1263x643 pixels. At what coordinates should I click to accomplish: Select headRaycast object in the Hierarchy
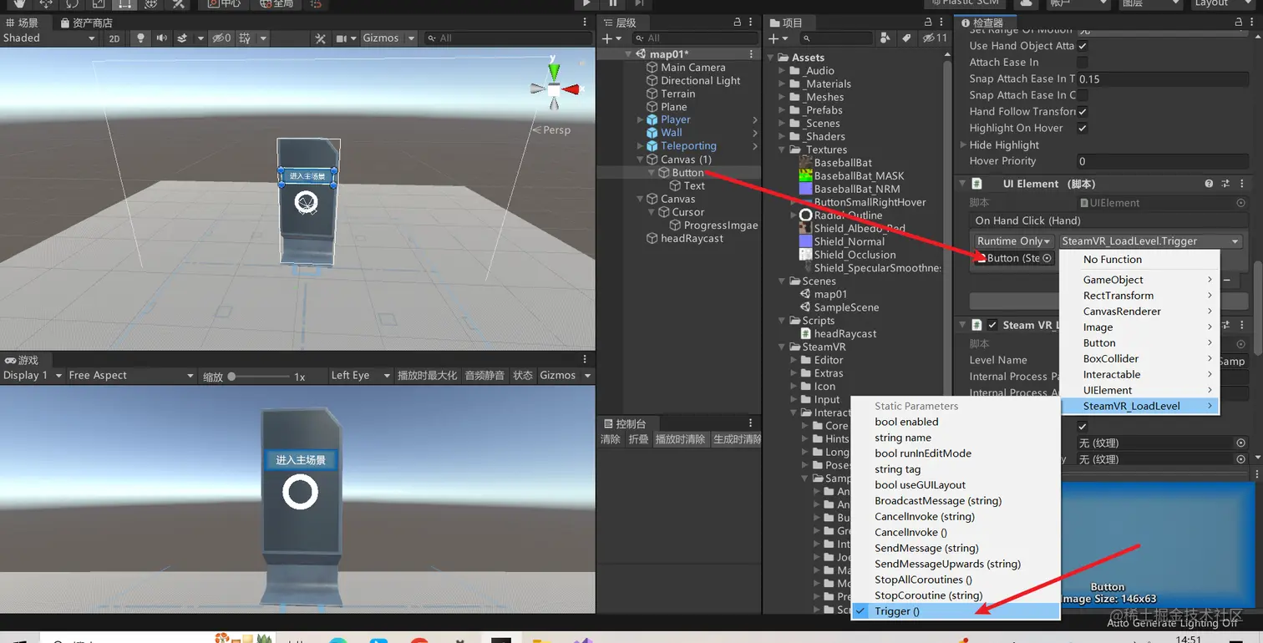685,239
